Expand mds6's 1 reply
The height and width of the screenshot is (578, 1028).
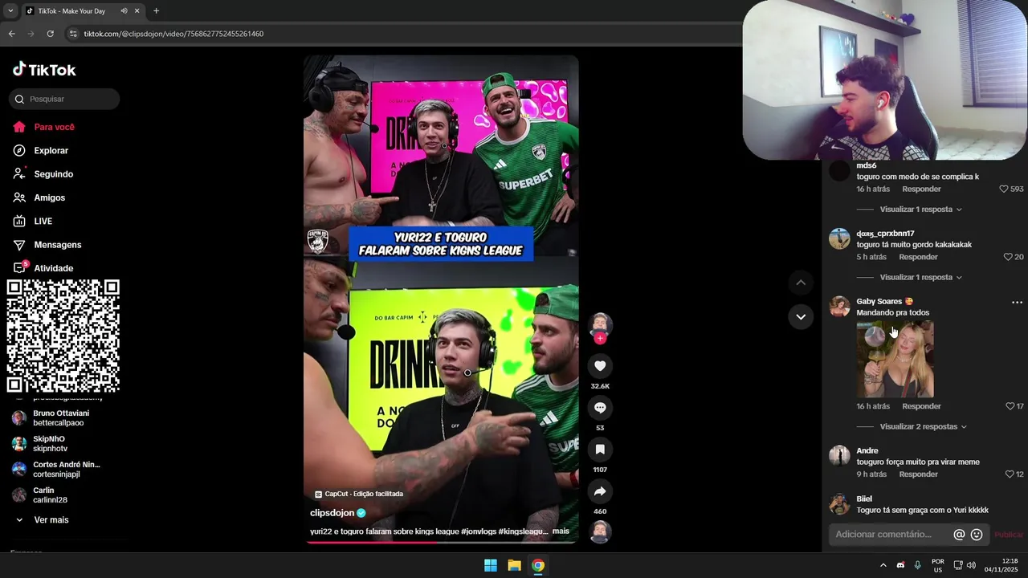pyautogui.click(x=920, y=210)
